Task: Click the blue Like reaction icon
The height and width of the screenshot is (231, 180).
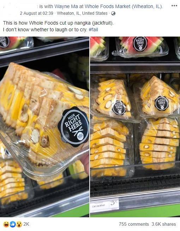Action: 13,224
